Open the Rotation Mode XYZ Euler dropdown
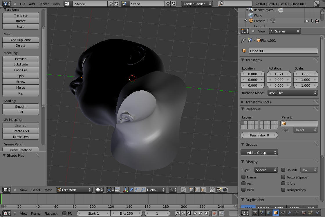Image resolution: width=325 pixels, height=217 pixels. click(292, 93)
